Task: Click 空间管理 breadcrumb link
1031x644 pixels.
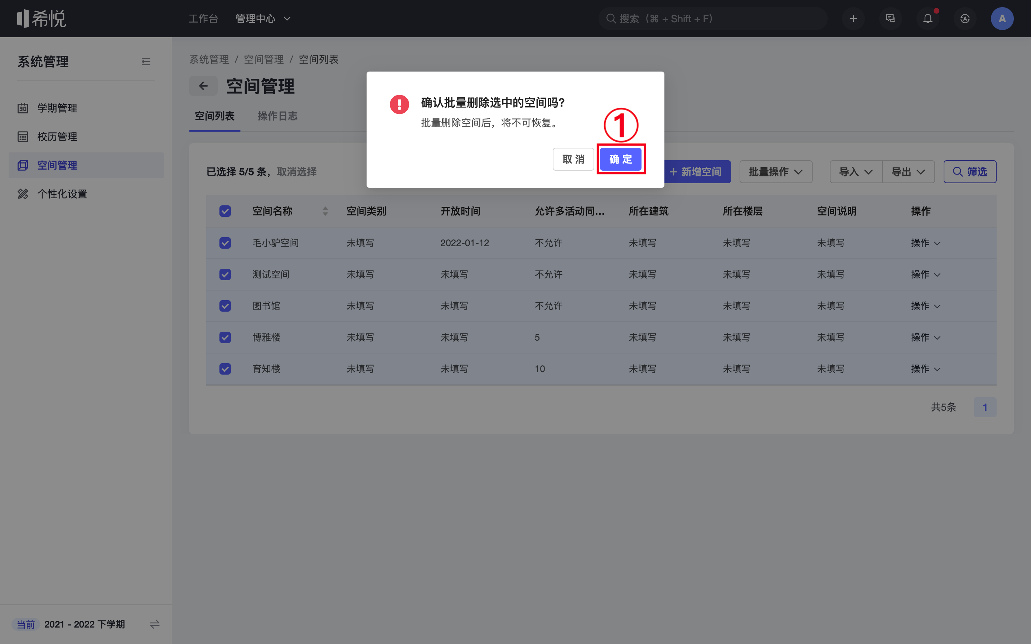Action: [x=264, y=59]
